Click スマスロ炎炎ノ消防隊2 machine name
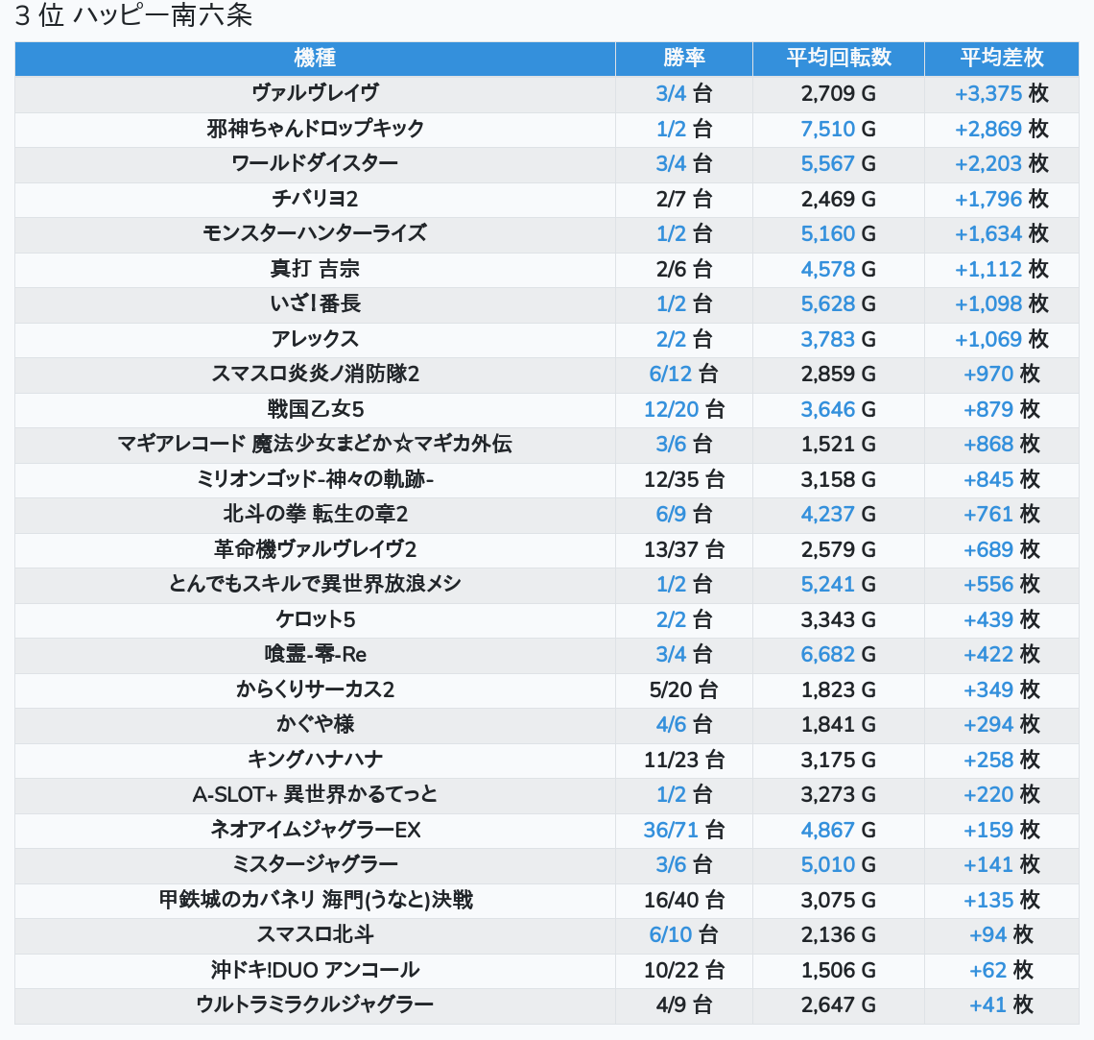Image resolution: width=1094 pixels, height=1040 pixels. 315,375
